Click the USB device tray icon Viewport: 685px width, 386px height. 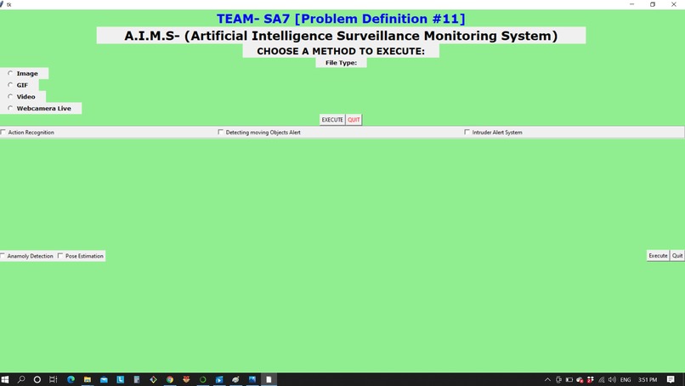point(558,379)
